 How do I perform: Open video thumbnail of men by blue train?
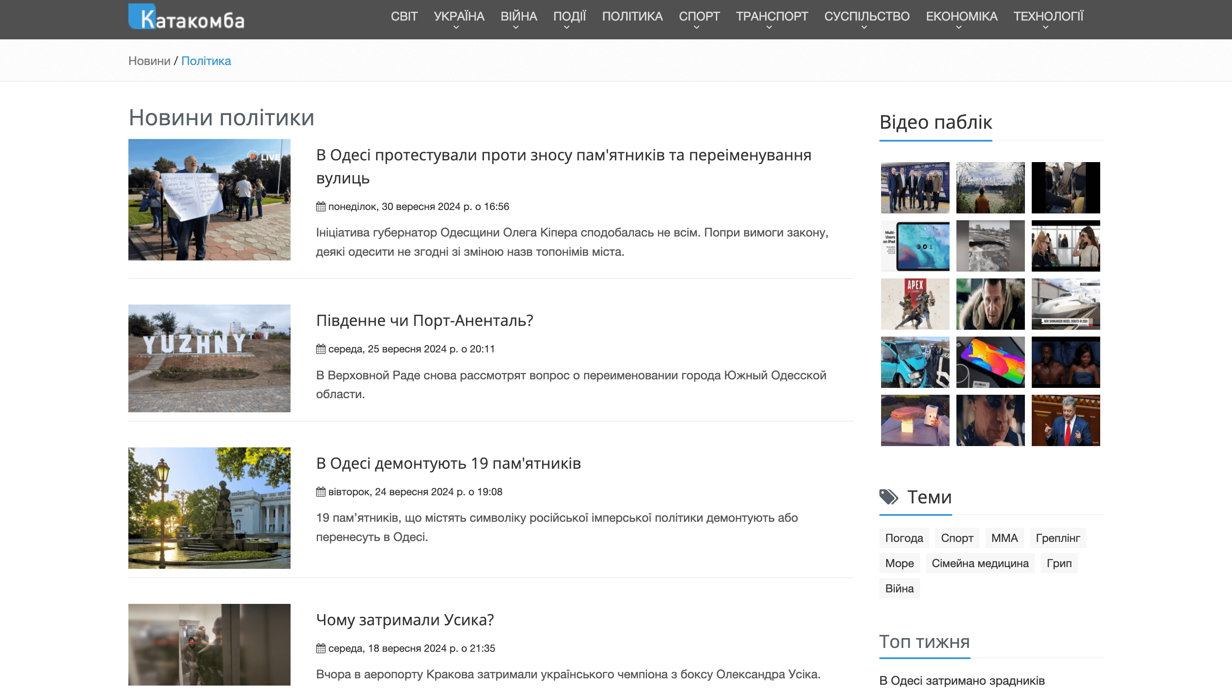pos(915,188)
